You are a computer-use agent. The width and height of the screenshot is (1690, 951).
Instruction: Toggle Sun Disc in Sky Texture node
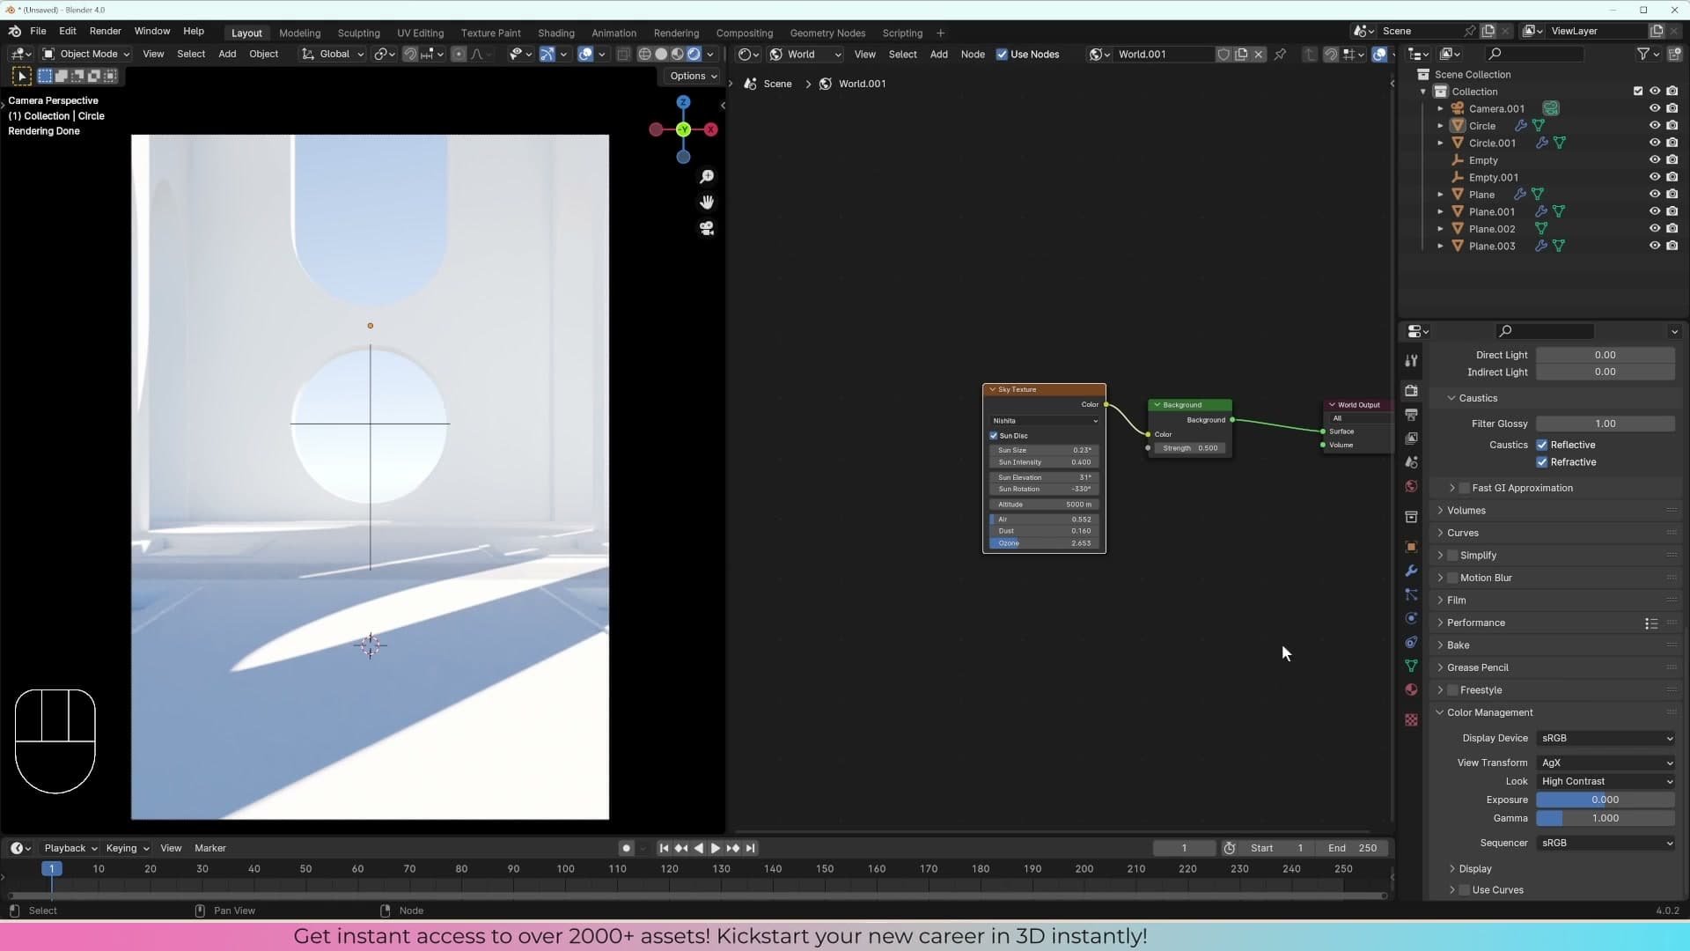coord(994,436)
